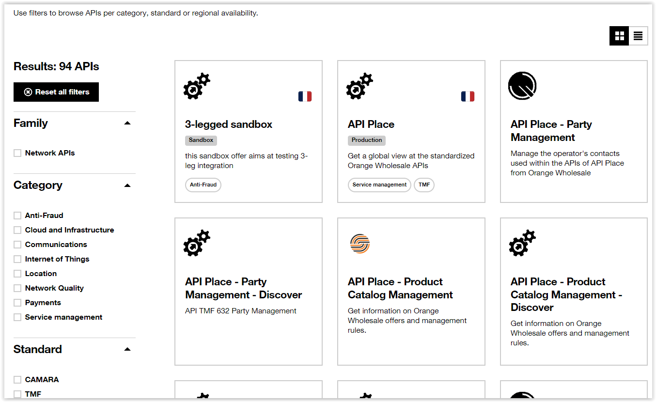Click the orange striped Product Catalog Management logo
The width and height of the screenshot is (656, 402).
pyautogui.click(x=359, y=244)
